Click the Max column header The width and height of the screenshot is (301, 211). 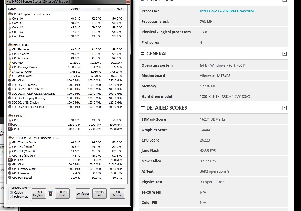(x=113, y=9)
